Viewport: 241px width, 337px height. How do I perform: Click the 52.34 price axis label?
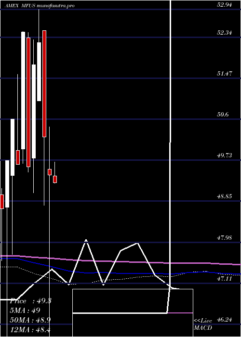click(x=224, y=33)
